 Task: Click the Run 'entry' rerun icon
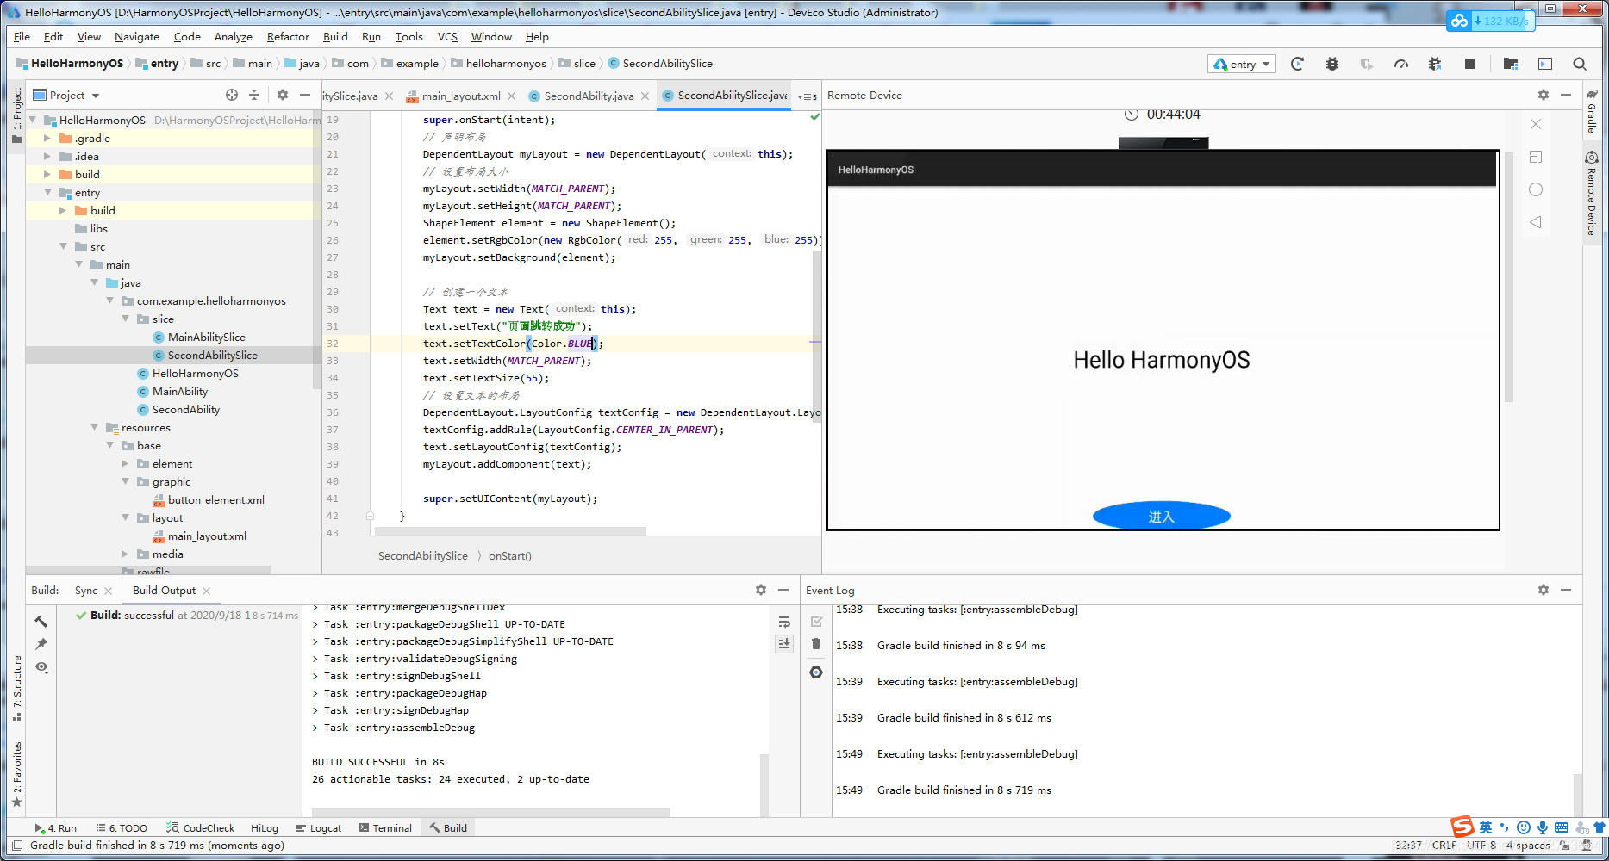[1297, 64]
